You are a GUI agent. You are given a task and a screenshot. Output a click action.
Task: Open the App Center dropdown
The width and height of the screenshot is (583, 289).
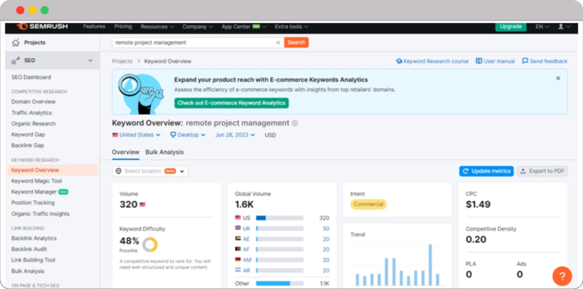[x=244, y=27]
